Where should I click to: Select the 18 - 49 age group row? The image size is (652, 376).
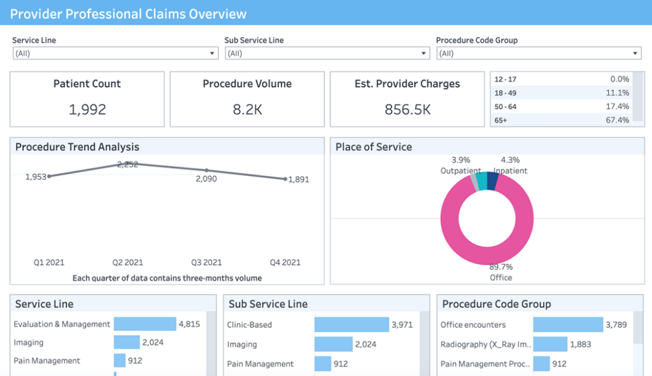tap(561, 92)
